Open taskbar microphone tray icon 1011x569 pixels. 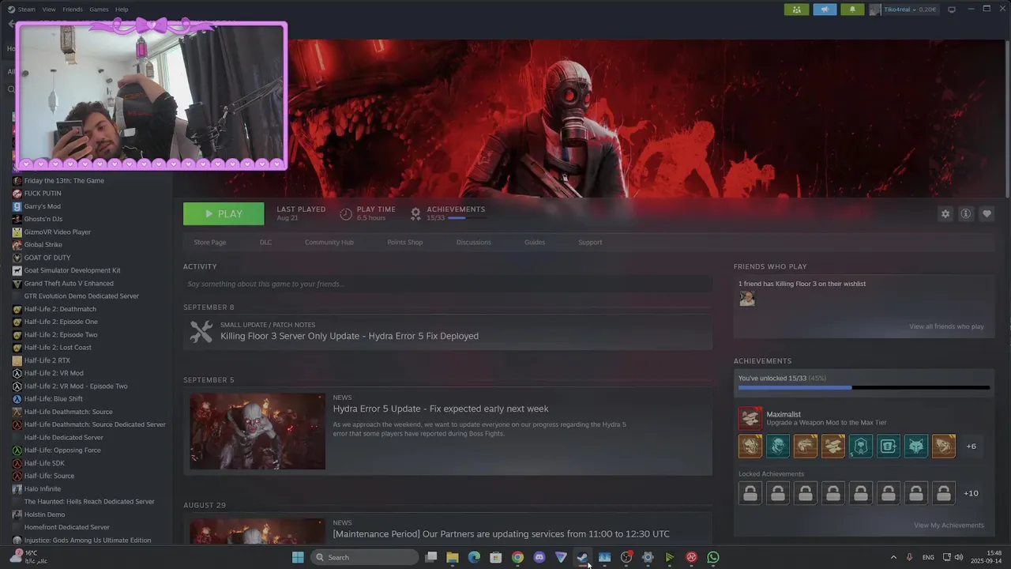910,557
